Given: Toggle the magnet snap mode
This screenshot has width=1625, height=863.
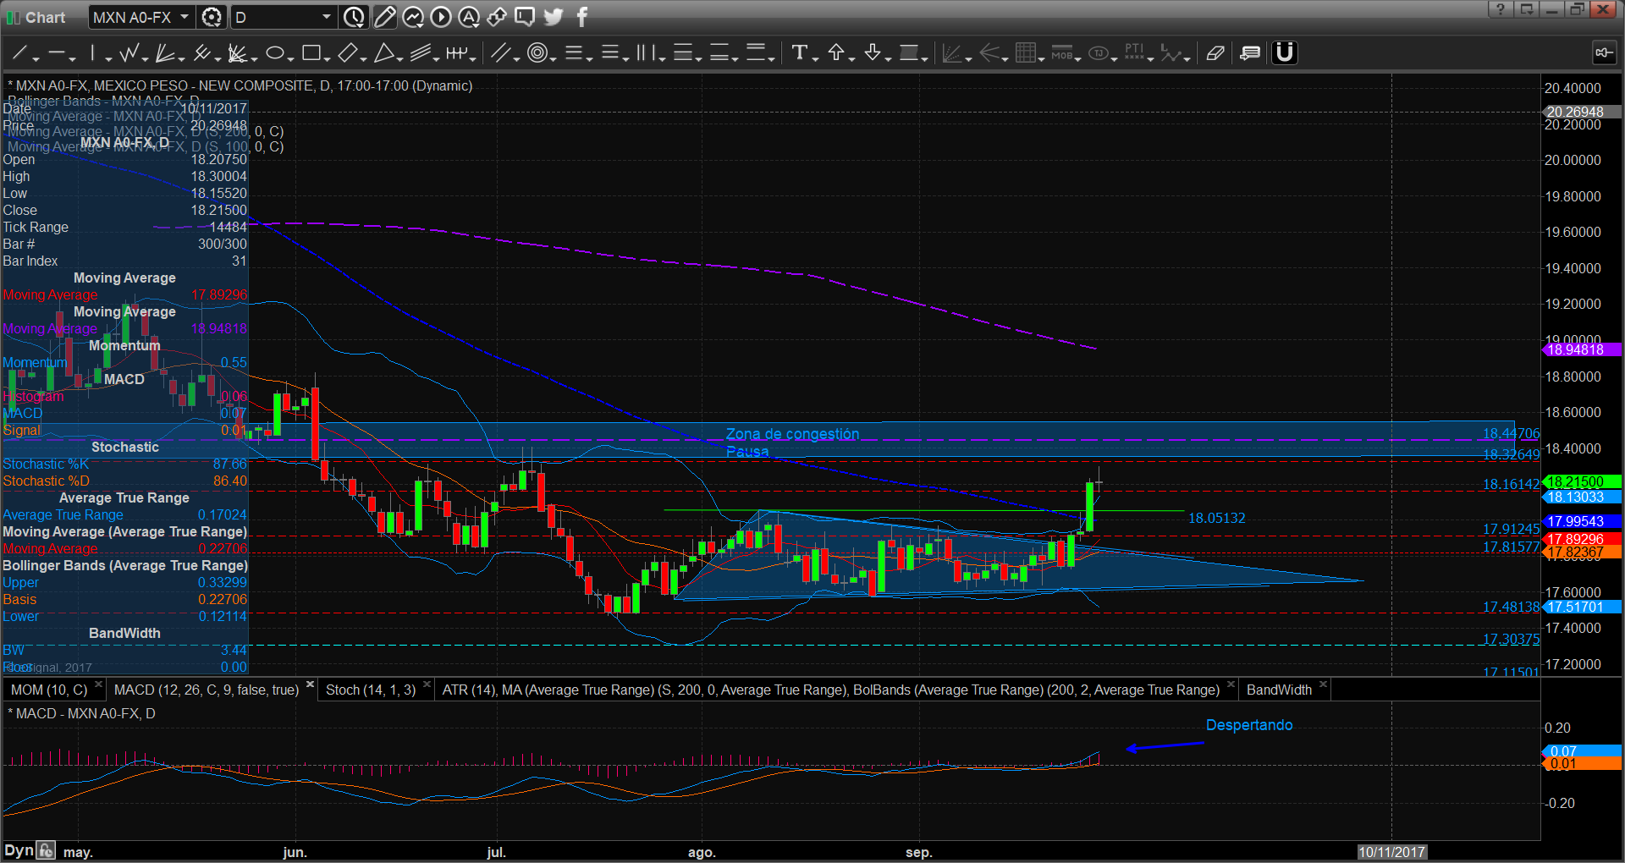Looking at the screenshot, I should pos(1285,53).
